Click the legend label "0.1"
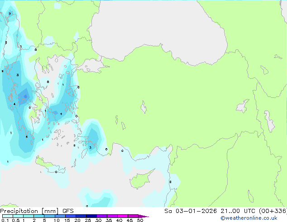The width and height of the screenshot is (287, 222). (x=5, y=220)
